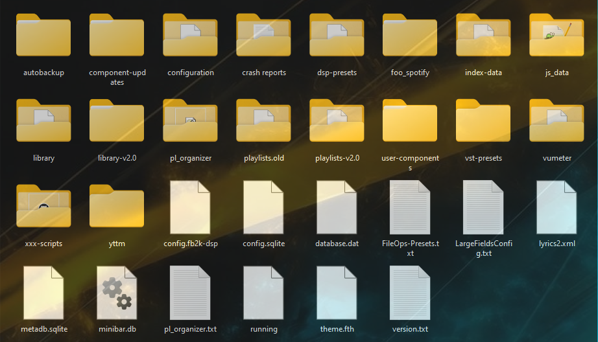The width and height of the screenshot is (598, 342).
Task: Select the pl_organizer.txt file icon
Action: click(190, 293)
